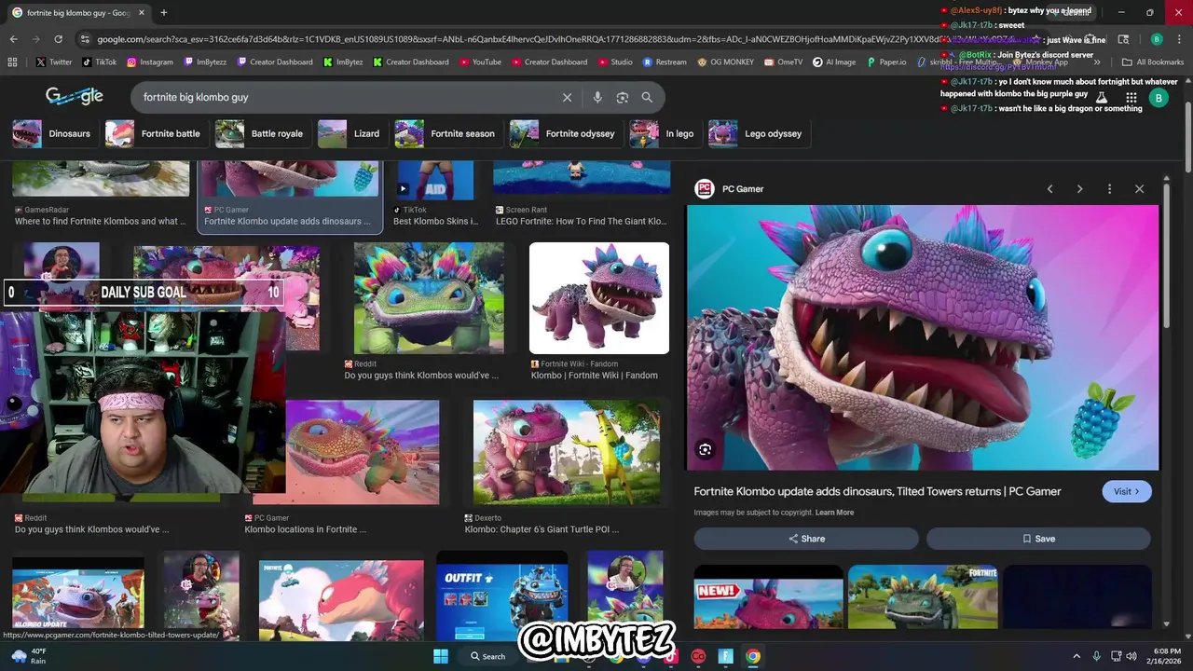1193x671 pixels.
Task: Search by image with the Lens icon
Action: [623, 97]
